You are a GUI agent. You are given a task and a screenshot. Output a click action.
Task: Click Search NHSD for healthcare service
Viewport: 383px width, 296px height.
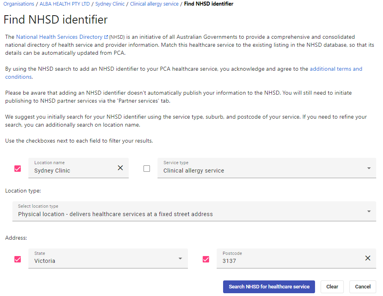pos(269,287)
